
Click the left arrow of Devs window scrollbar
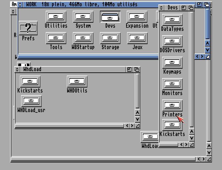coord(182,144)
